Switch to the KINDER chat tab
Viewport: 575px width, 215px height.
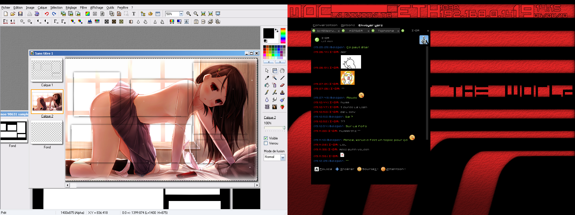(x=356, y=31)
